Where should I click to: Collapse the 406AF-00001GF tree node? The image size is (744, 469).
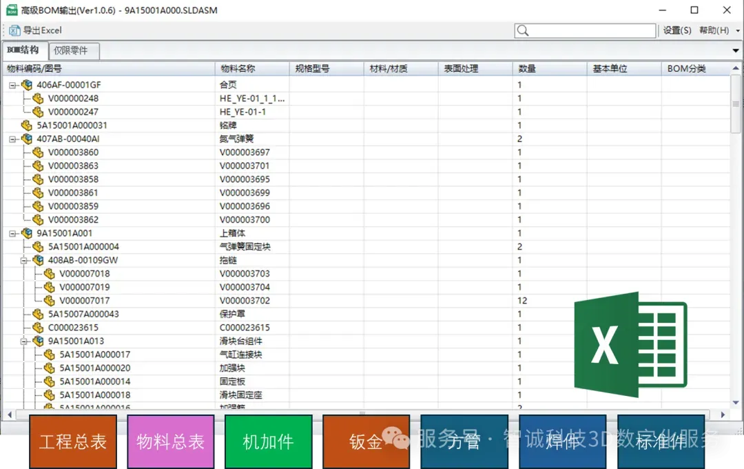point(12,84)
